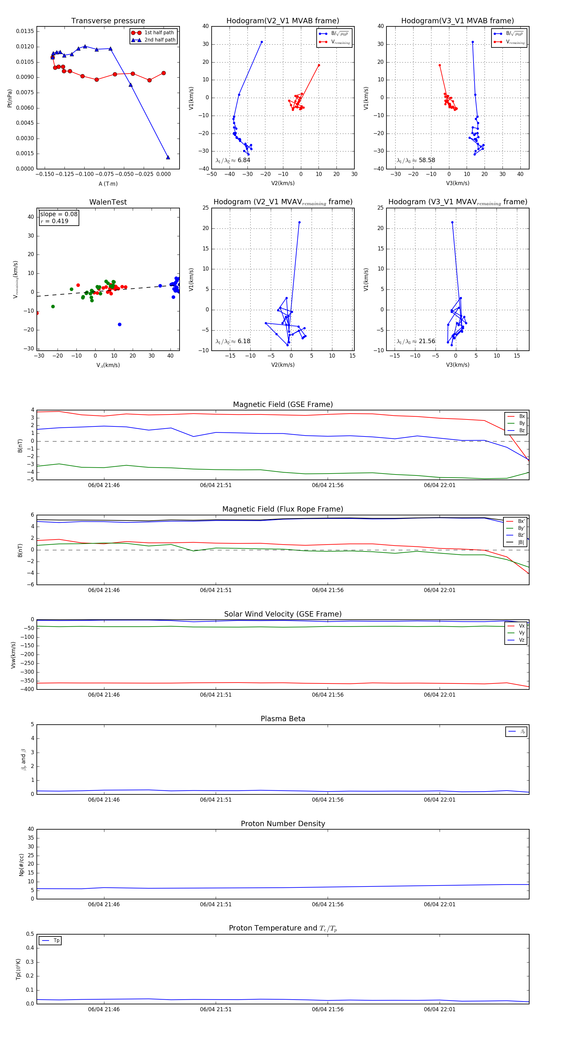Select the Vz legend entry
Viewport: 566px width, 1037px height.
516,640
